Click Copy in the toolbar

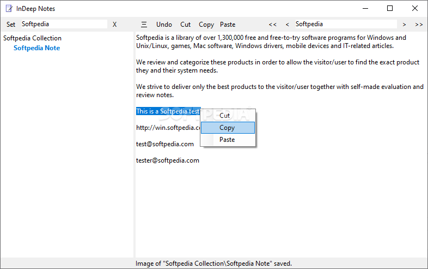[206, 25]
